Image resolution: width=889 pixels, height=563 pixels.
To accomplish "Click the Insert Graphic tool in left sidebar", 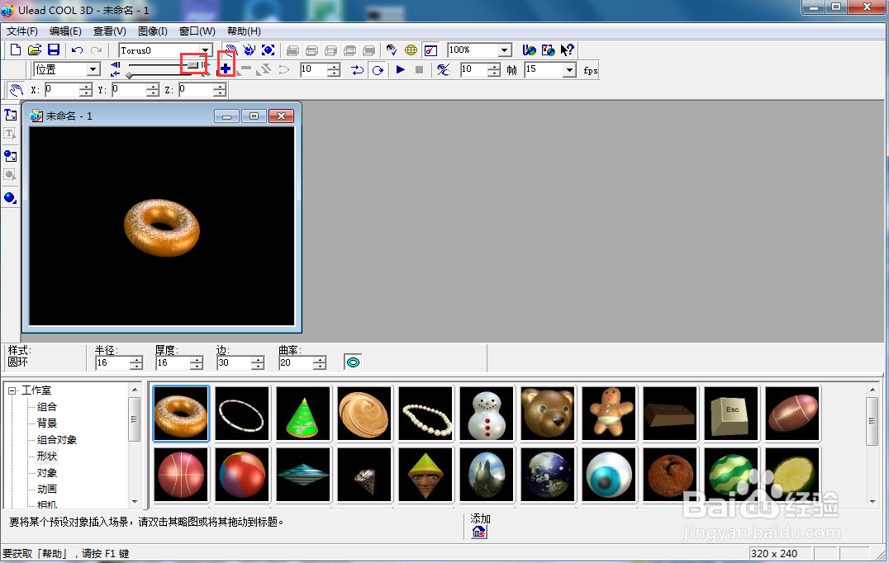I will point(10,156).
